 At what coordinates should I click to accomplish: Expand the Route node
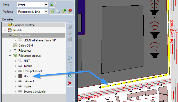pyautogui.click(x=15, y=86)
